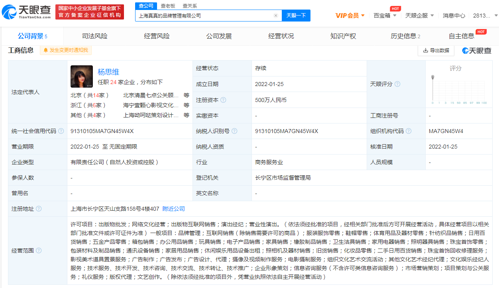Open legal representative 杨思维's profile link

click(x=108, y=72)
